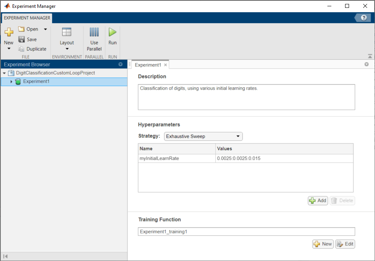
Task: Switch to the Experiment1 document tab
Action: 148,65
